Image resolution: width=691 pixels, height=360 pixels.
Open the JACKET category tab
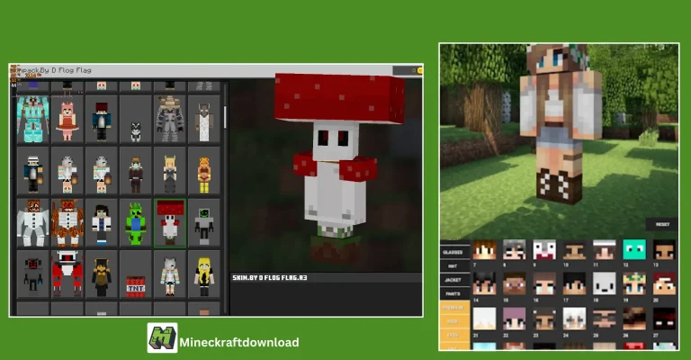point(453,280)
